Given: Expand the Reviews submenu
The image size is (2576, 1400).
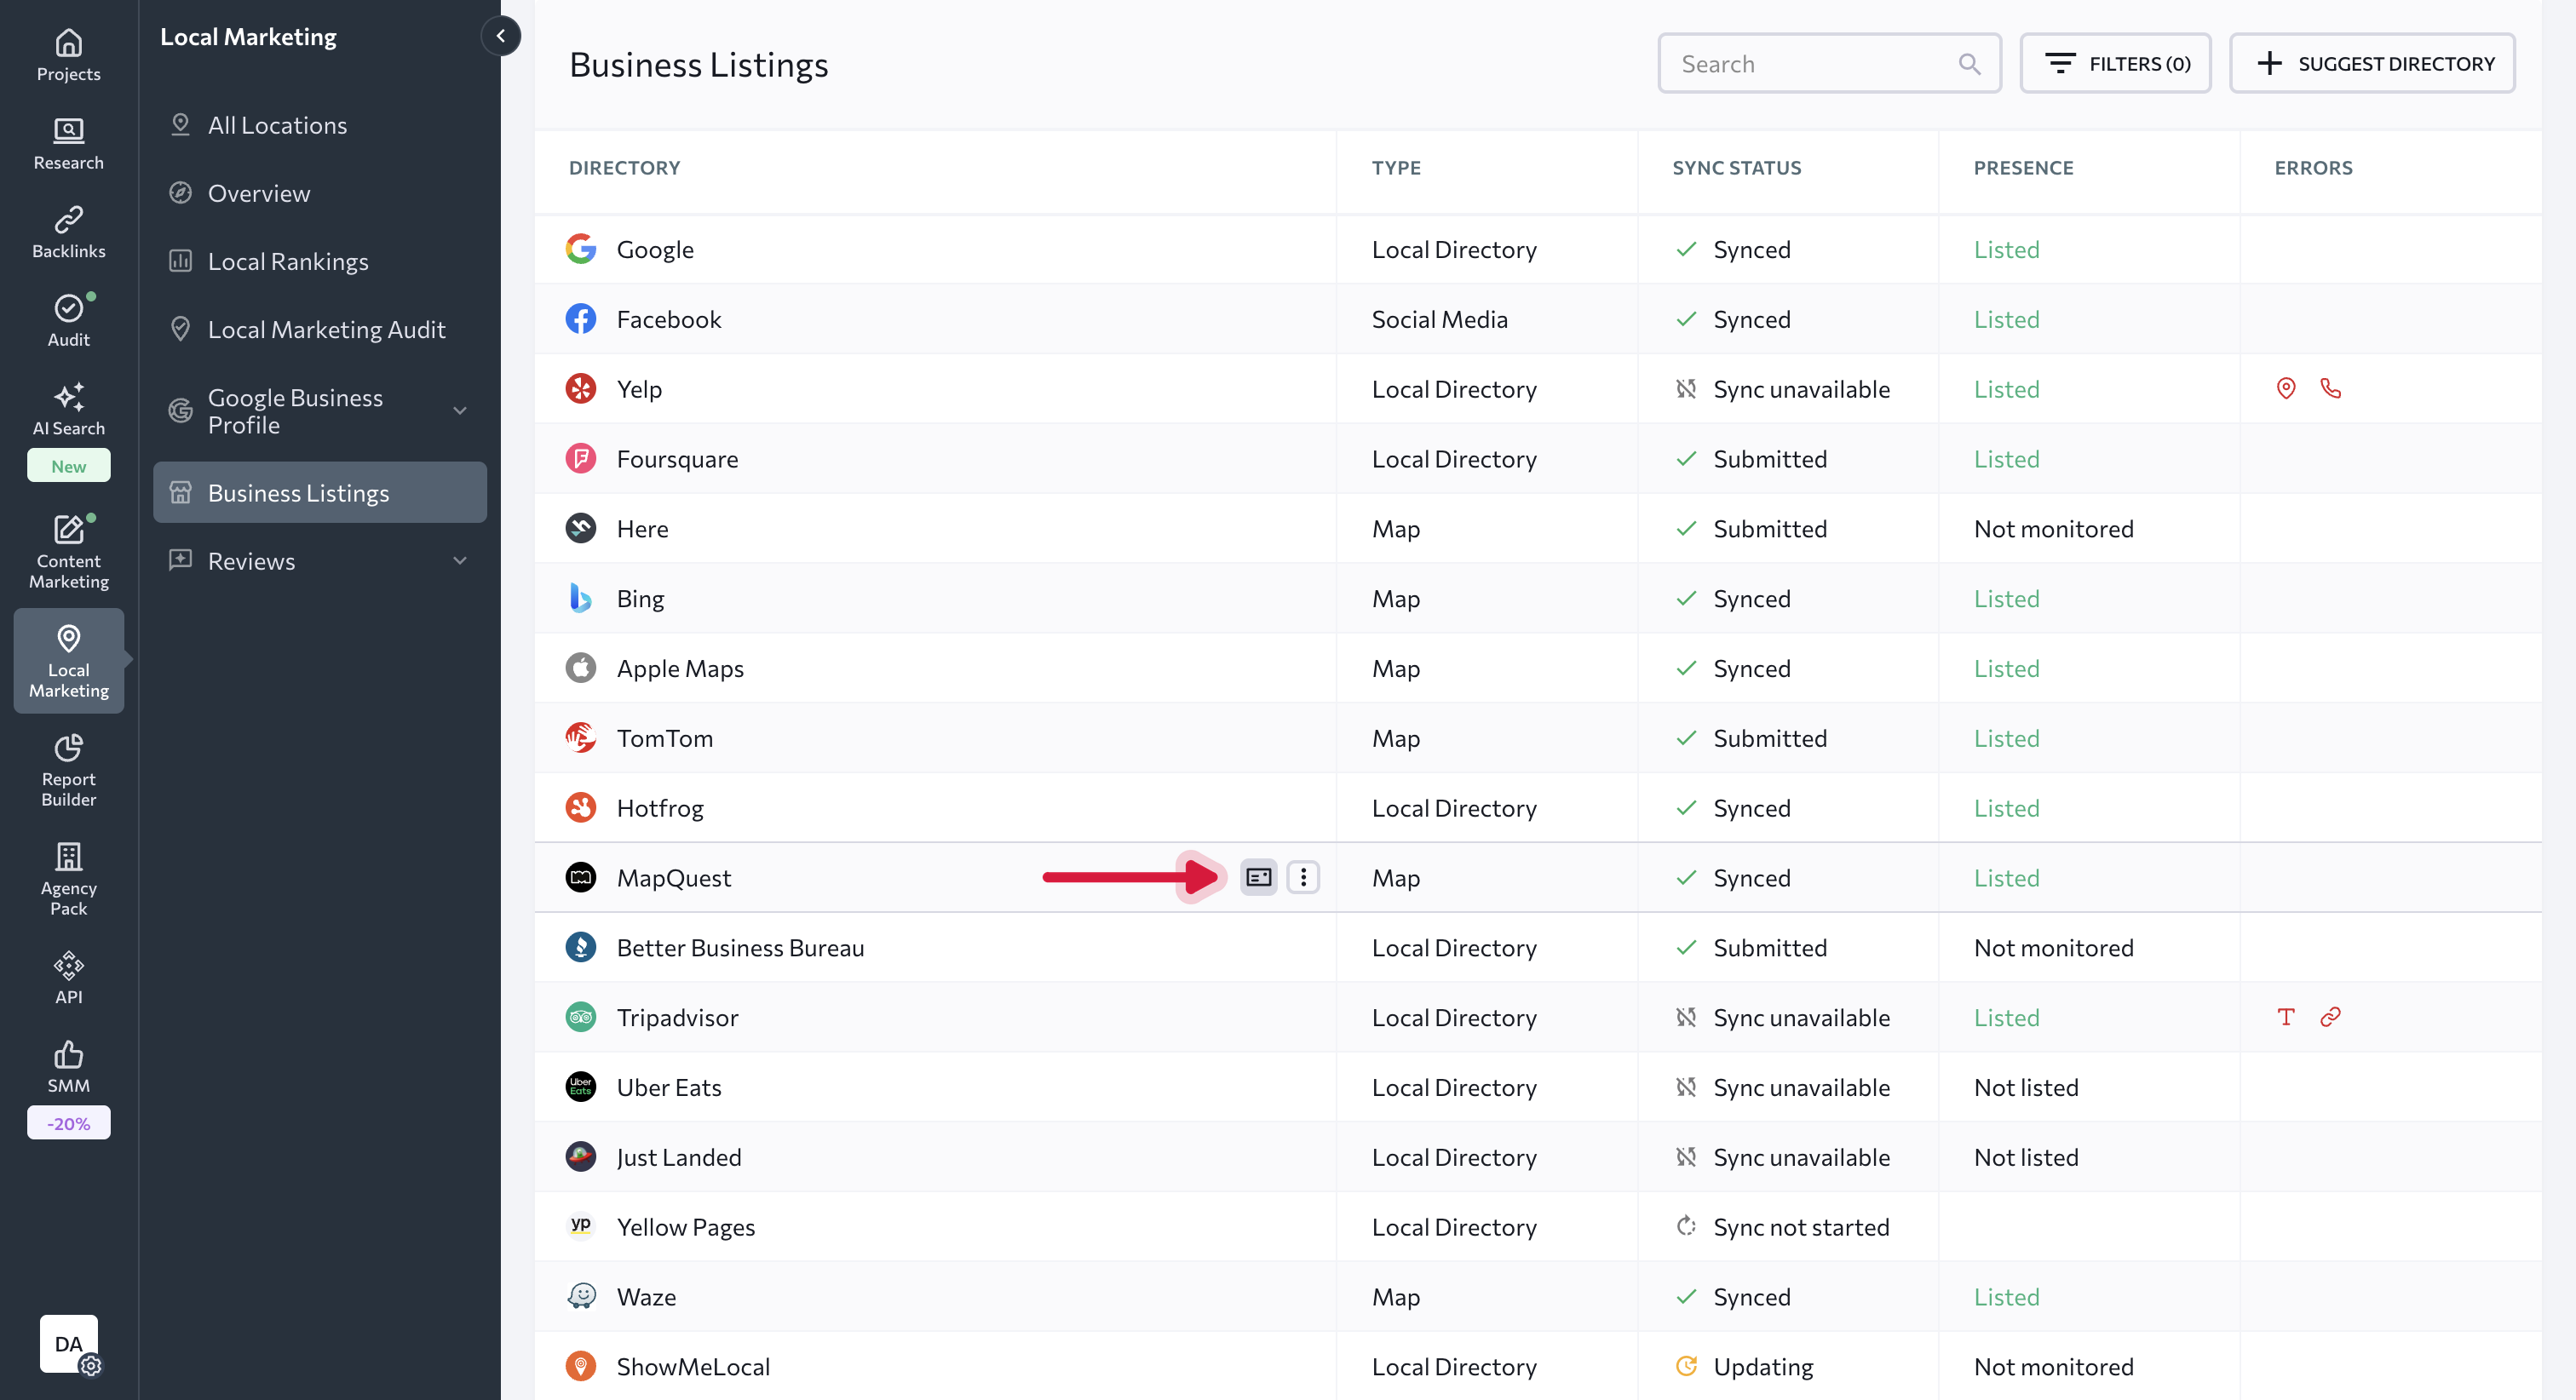Looking at the screenshot, I should coord(460,561).
